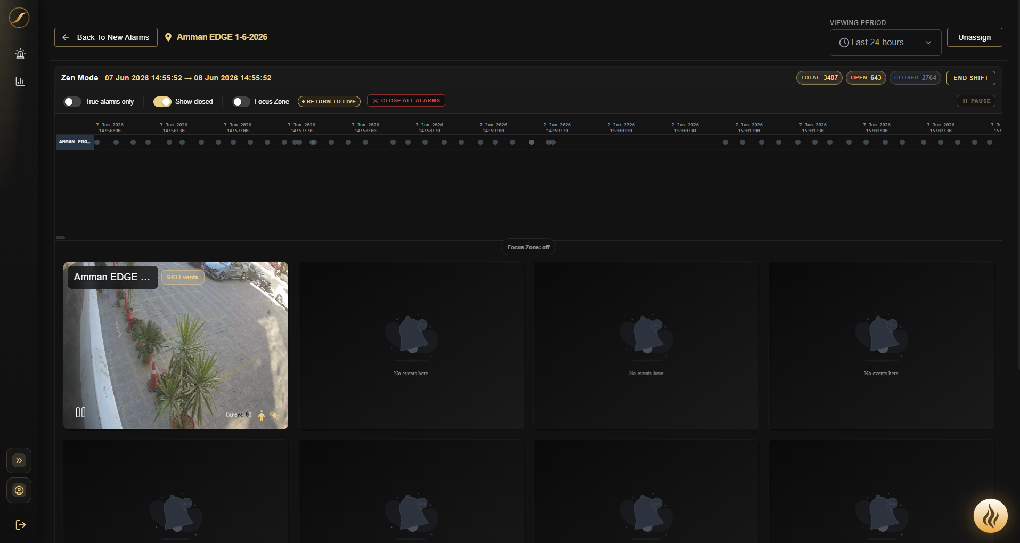Click the 643 Events badge
Viewport: 1020px width, 543px height.
click(183, 277)
